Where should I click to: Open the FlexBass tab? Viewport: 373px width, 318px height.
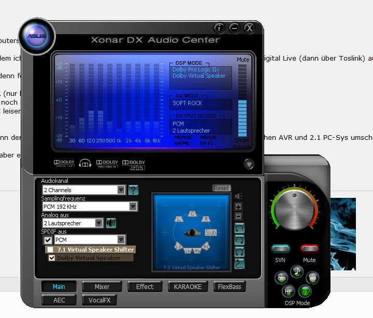click(229, 286)
